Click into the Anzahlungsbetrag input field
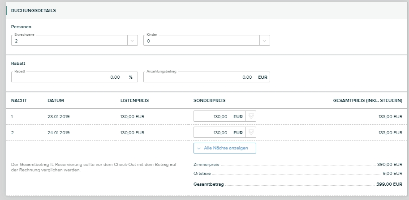Screen dimensions: 409x200 tap(199, 77)
